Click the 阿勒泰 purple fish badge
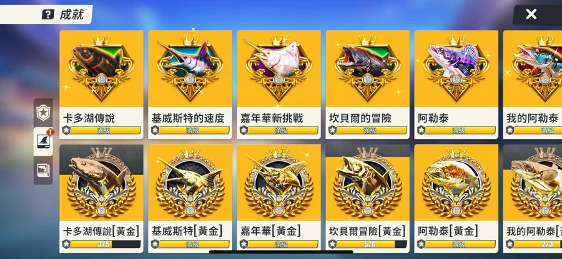Screen dimensions: 562x259 coord(456,68)
